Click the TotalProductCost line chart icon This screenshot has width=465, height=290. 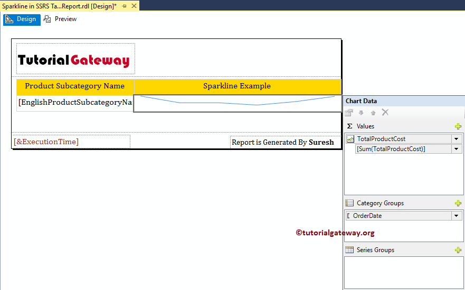[x=350, y=139]
